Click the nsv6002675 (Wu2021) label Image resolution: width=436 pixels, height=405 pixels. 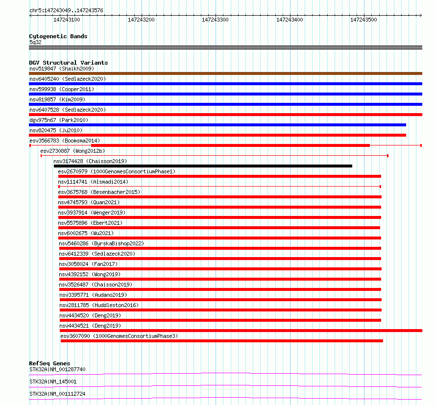(x=86, y=233)
